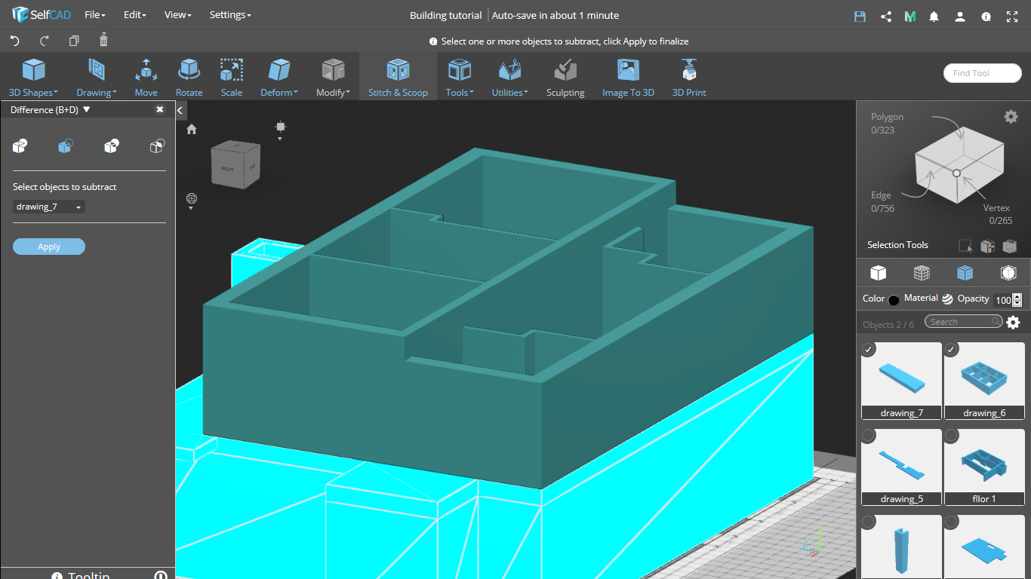
Task: Open the Modify tool
Action: point(333,78)
